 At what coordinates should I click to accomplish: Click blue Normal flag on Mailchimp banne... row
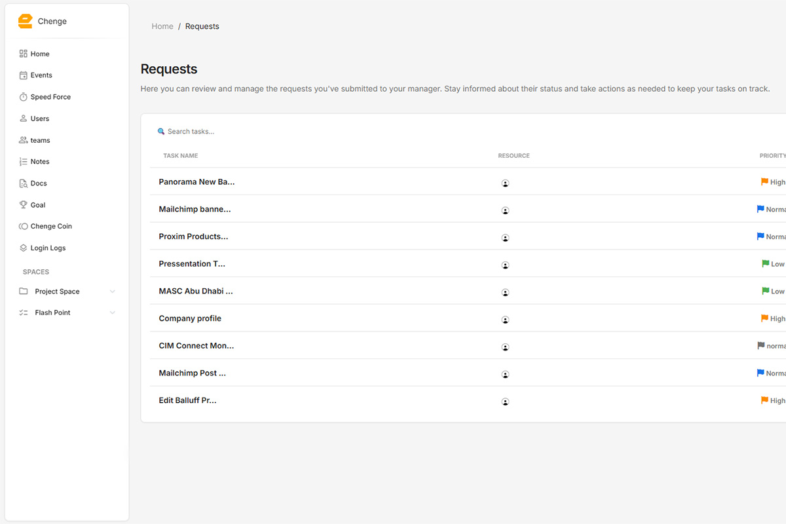pos(760,209)
